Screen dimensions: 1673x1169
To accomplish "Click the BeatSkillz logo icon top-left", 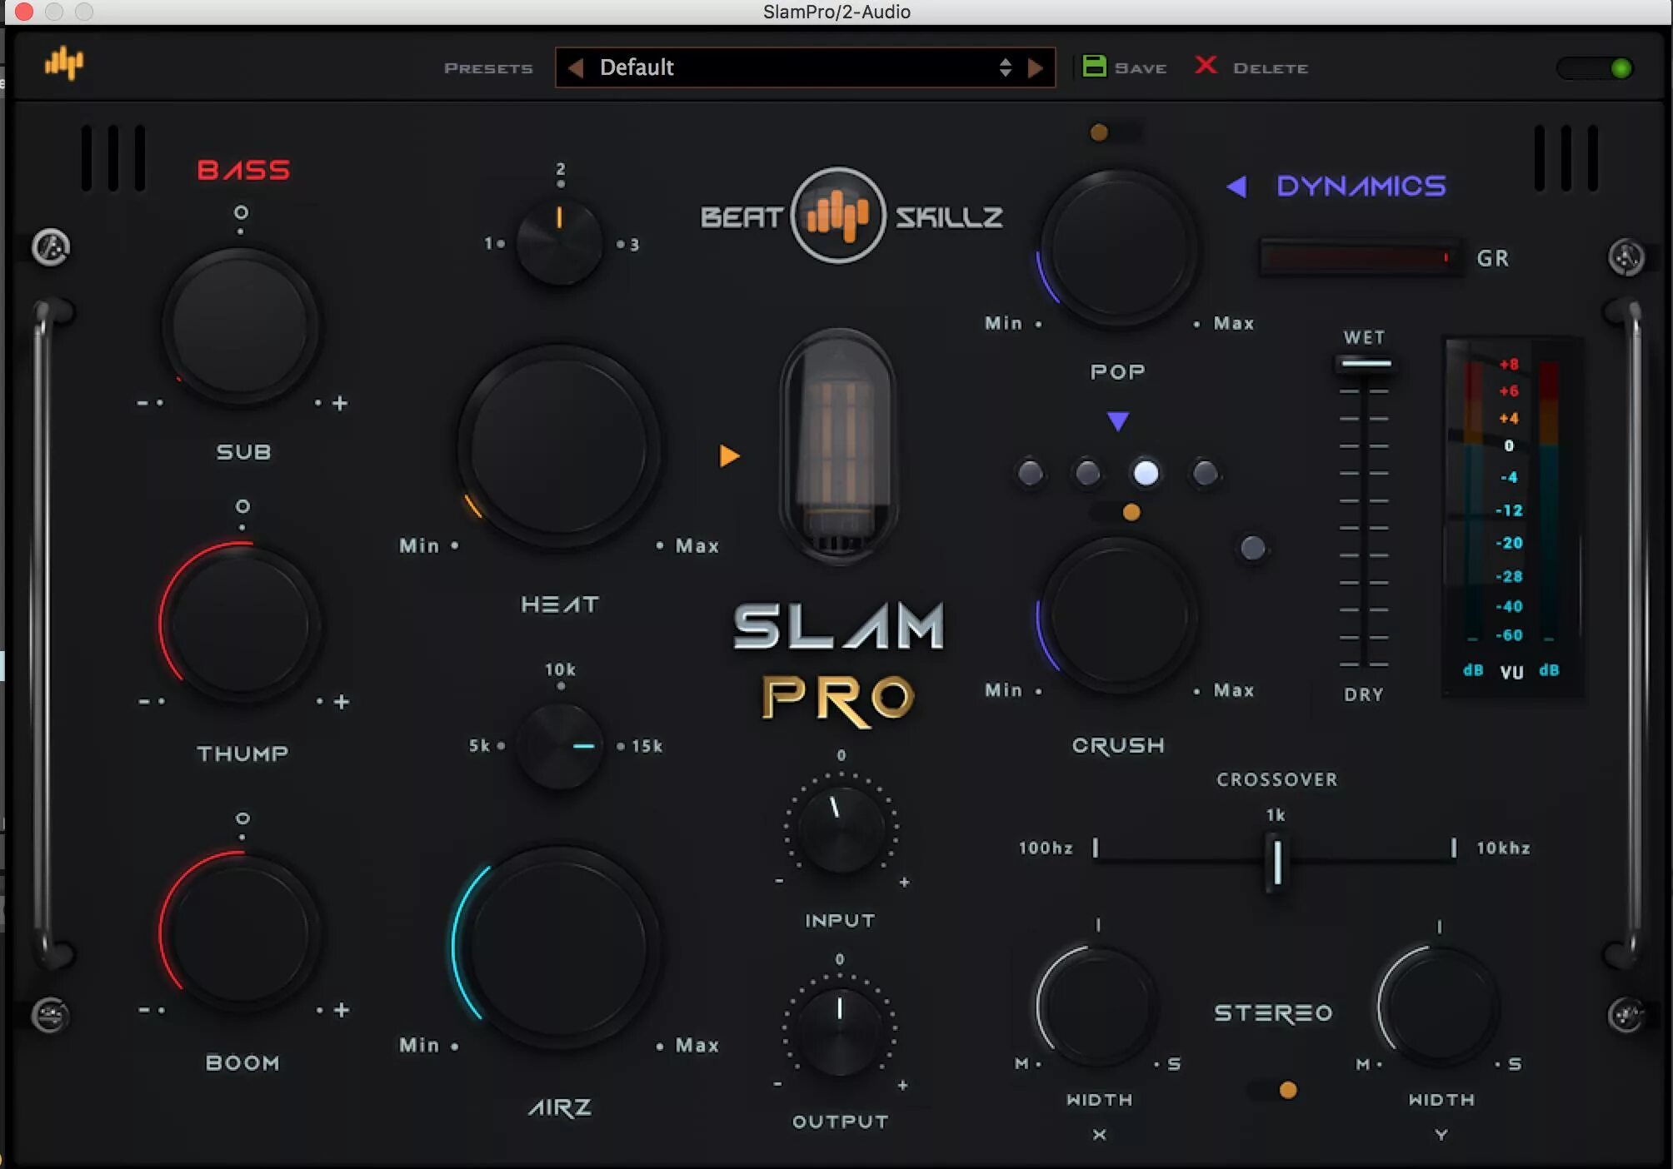I will tap(64, 63).
